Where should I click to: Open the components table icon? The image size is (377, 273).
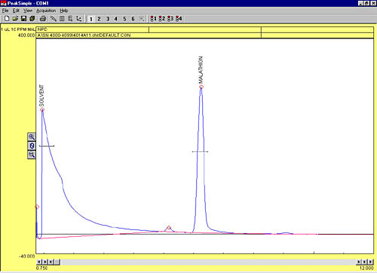62,18
